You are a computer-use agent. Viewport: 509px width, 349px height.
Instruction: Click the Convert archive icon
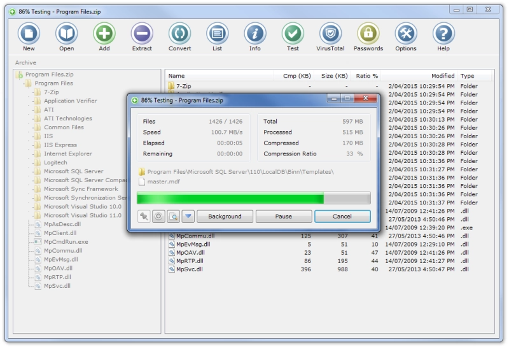179,34
